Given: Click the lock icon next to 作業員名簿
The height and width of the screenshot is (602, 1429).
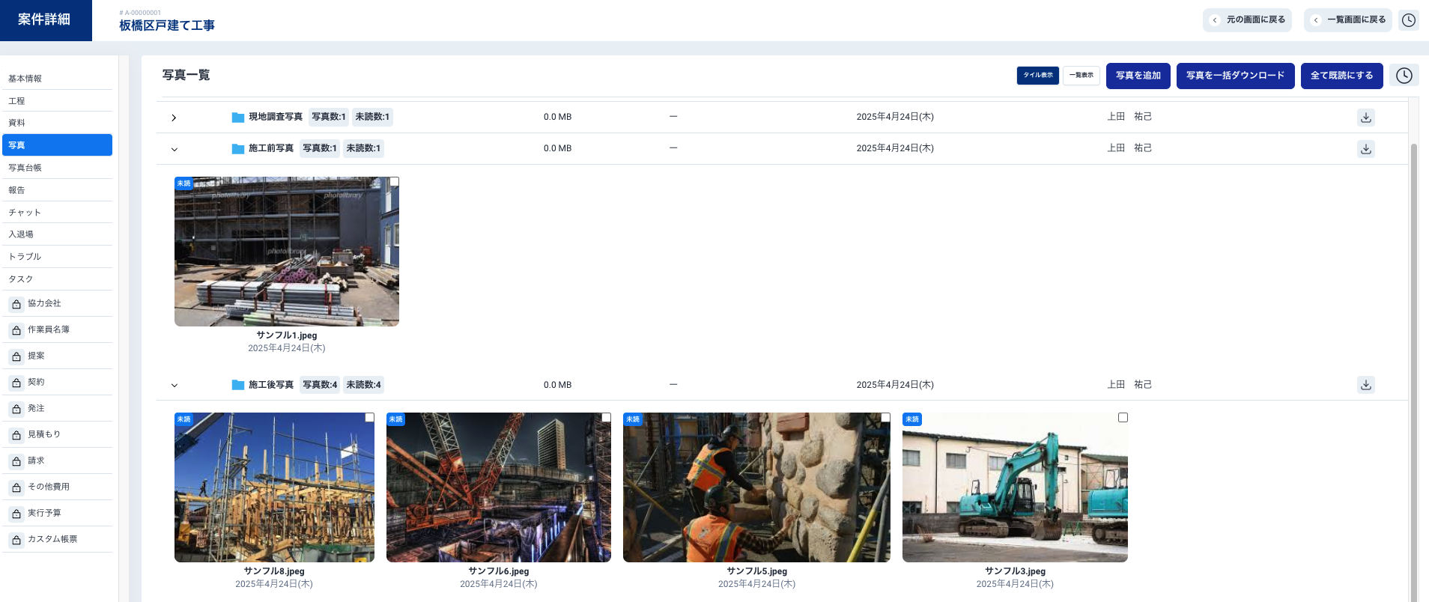Looking at the screenshot, I should pyautogui.click(x=16, y=330).
